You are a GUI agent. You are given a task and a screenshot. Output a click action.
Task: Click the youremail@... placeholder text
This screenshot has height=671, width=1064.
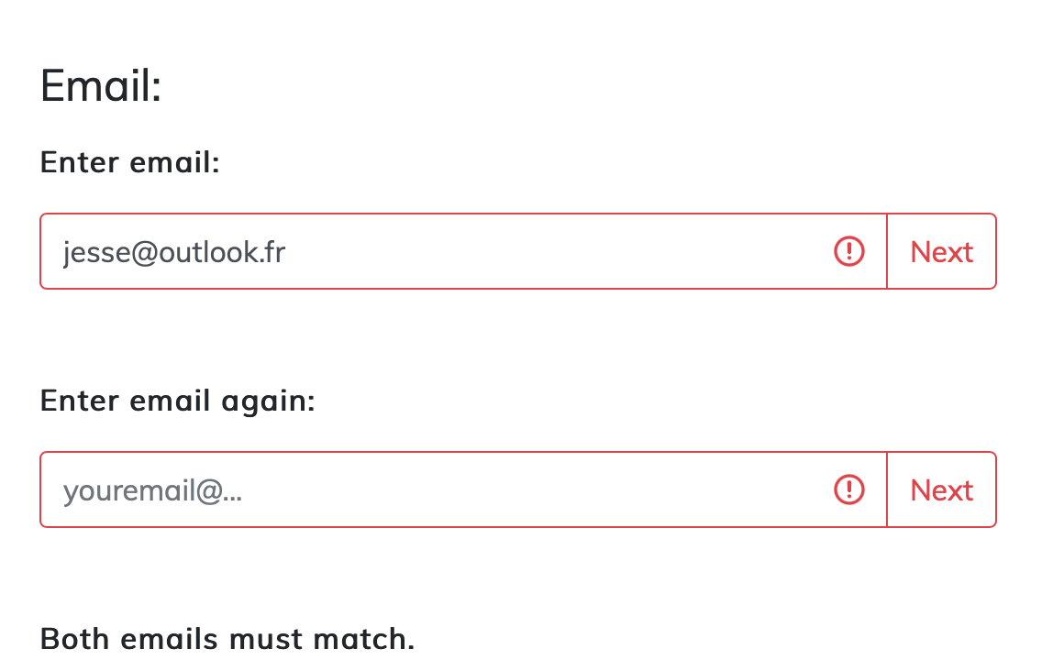pyautogui.click(x=152, y=491)
